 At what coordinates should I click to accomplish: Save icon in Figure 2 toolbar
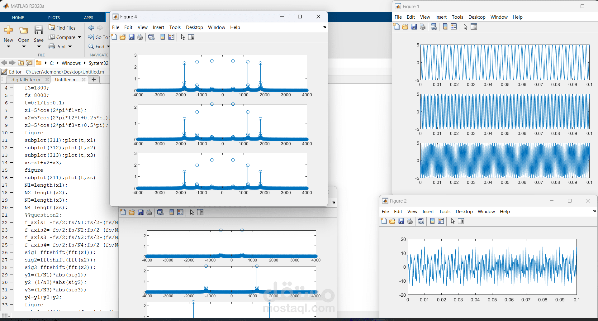tap(401, 221)
